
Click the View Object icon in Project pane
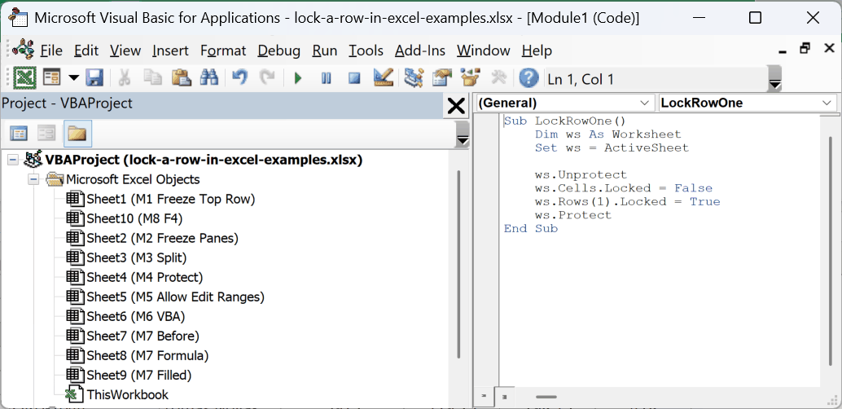click(x=47, y=134)
